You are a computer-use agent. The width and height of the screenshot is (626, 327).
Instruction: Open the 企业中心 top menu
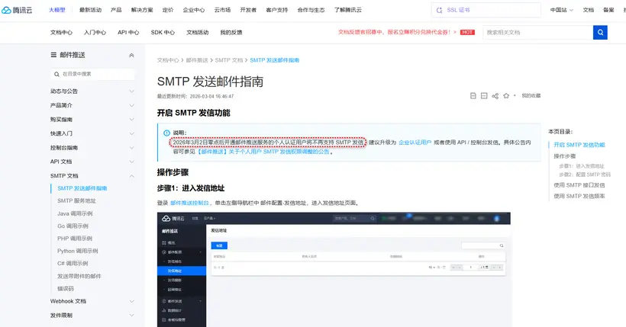pyautogui.click(x=194, y=10)
